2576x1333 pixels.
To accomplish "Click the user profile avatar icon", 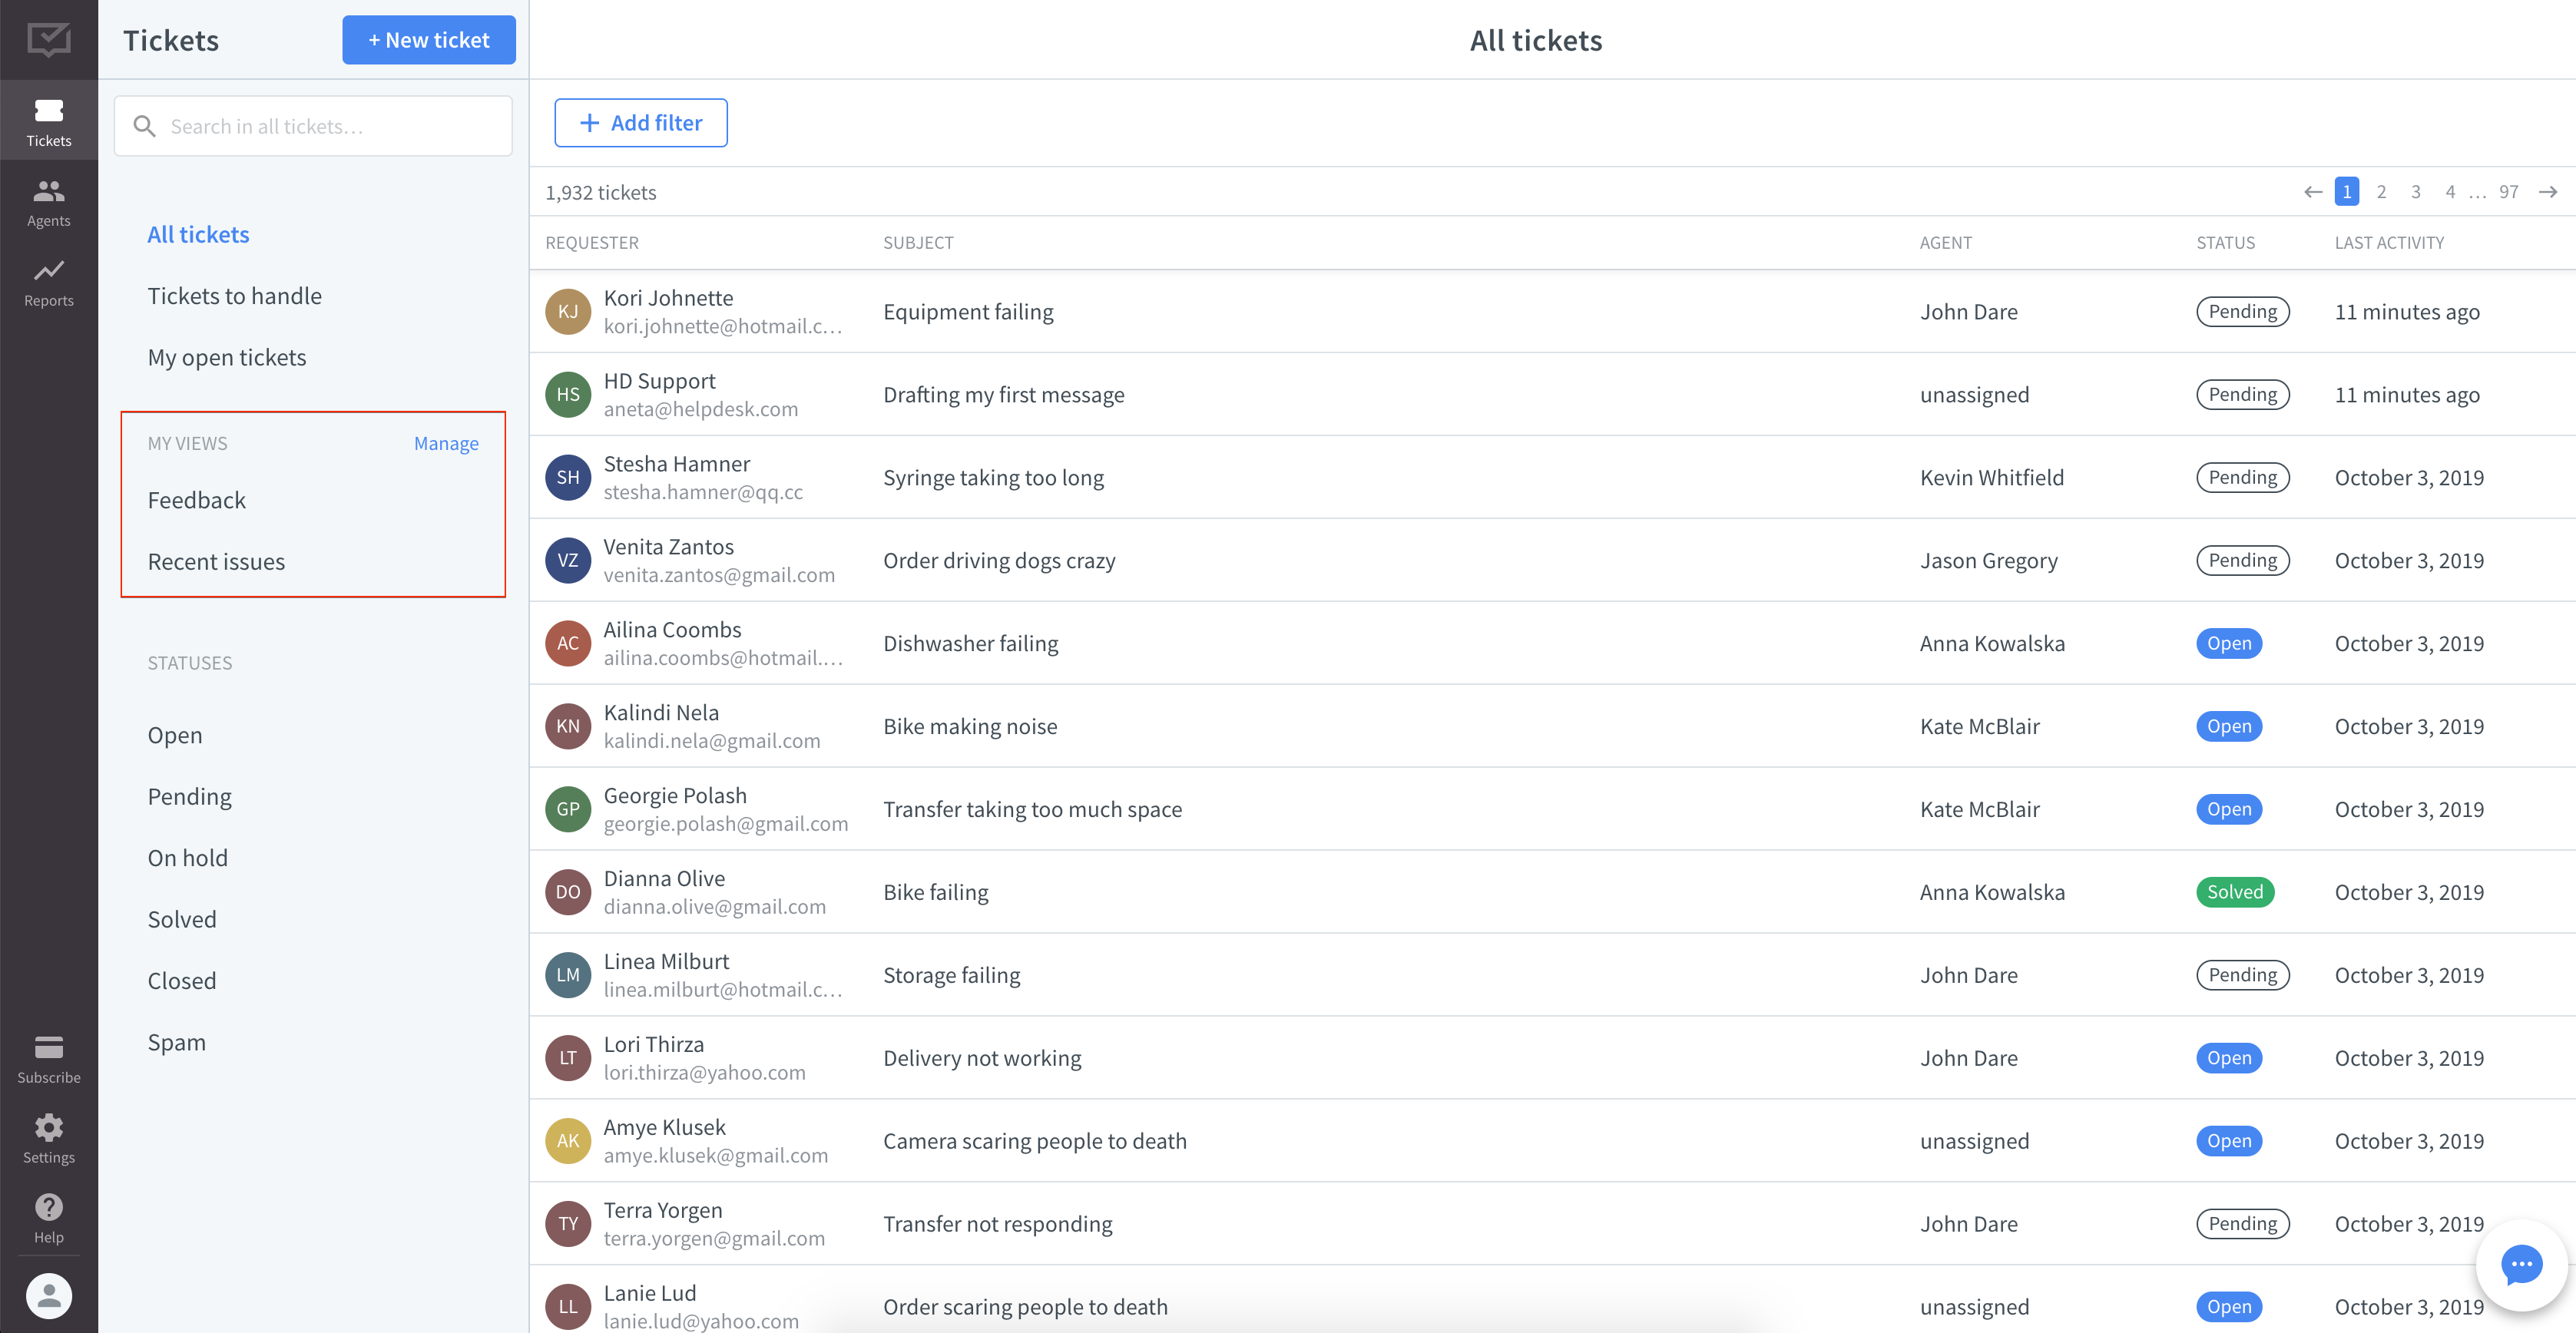I will pos(48,1295).
